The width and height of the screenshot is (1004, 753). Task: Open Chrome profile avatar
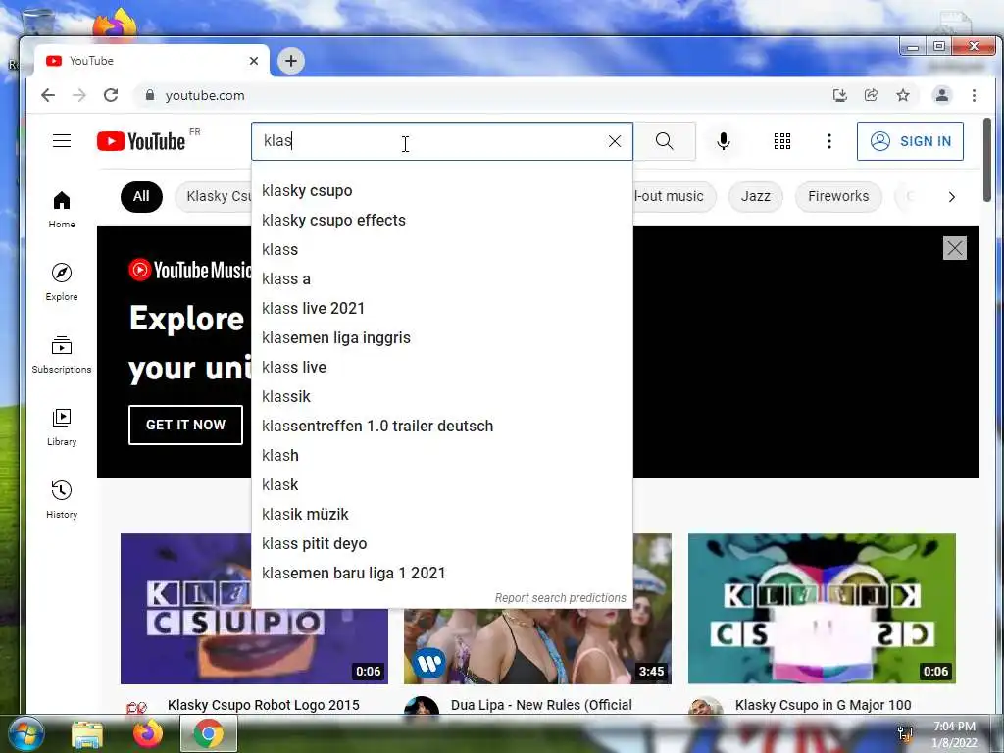coord(942,95)
